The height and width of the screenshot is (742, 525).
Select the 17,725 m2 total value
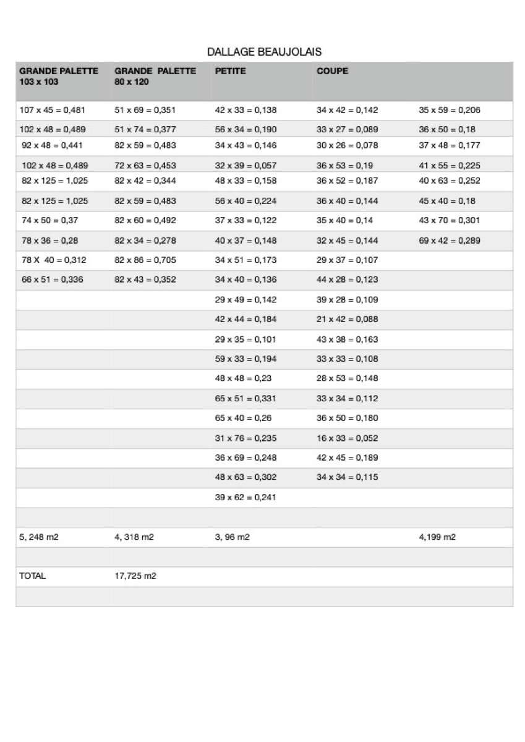(x=135, y=576)
